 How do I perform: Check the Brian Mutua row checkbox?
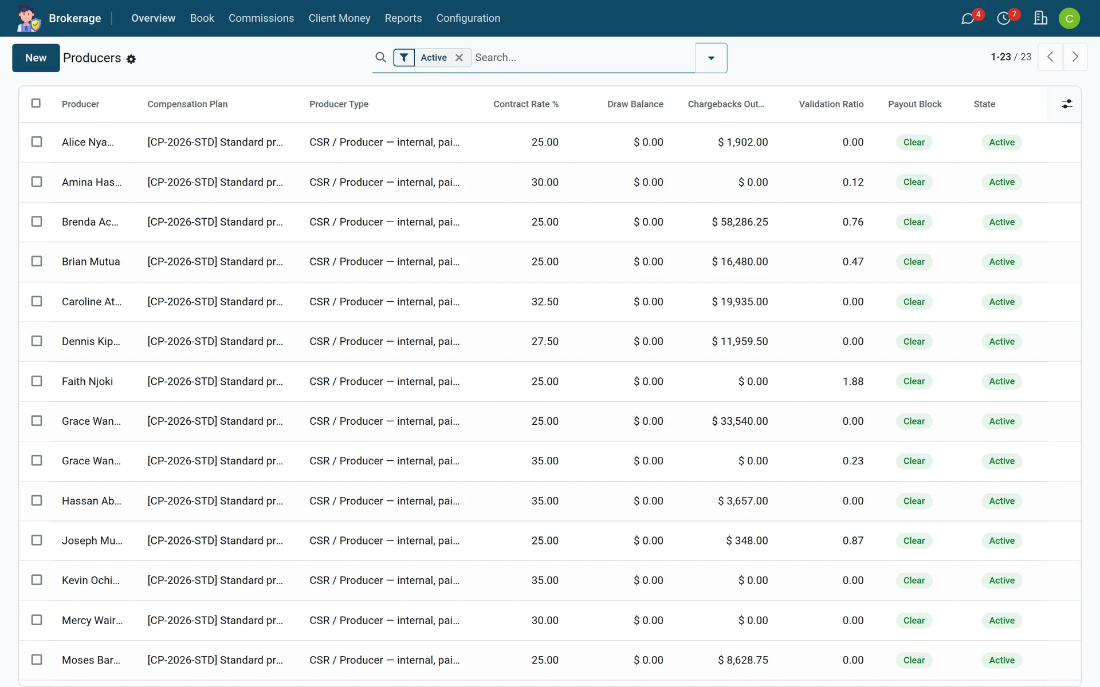coord(37,261)
